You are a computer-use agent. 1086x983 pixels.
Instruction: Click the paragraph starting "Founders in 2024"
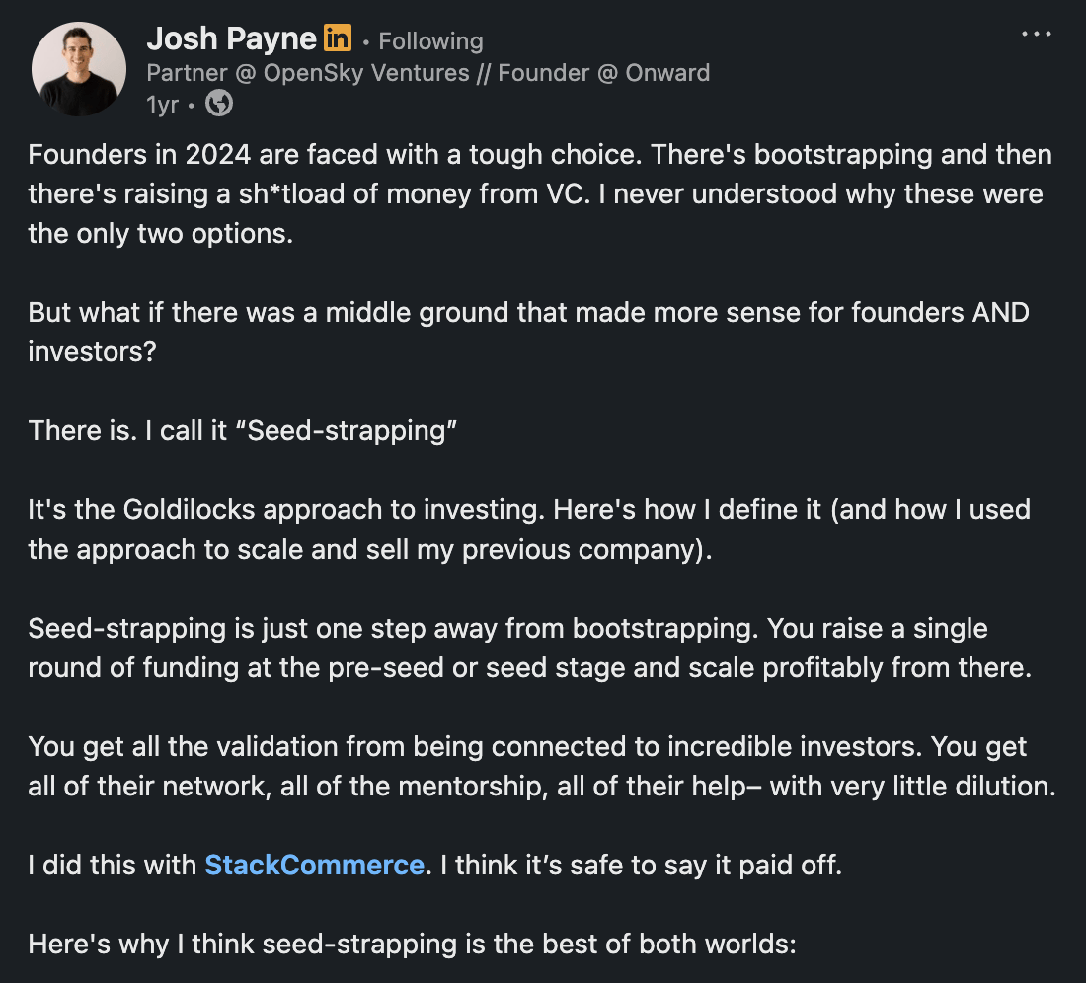[539, 196]
